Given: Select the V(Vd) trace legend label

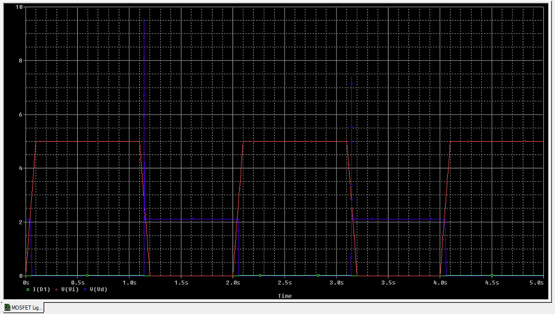Looking at the screenshot, I should [98, 290].
